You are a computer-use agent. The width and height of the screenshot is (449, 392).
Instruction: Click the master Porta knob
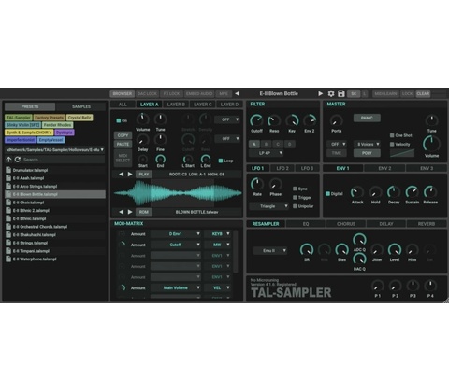click(337, 120)
